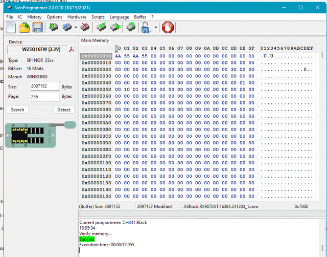Screen dimensions: 327x257
Task: Click the Search button
Action: pos(17,110)
